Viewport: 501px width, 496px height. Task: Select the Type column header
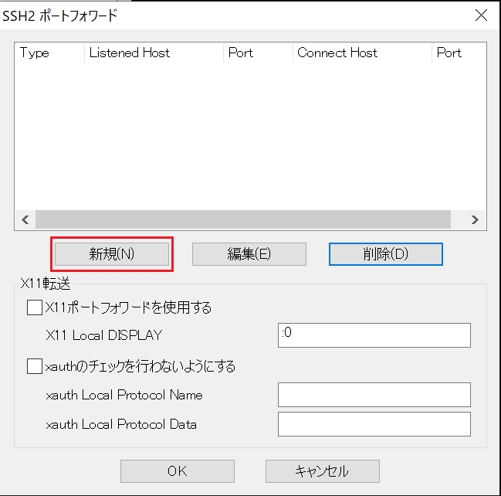[49, 53]
